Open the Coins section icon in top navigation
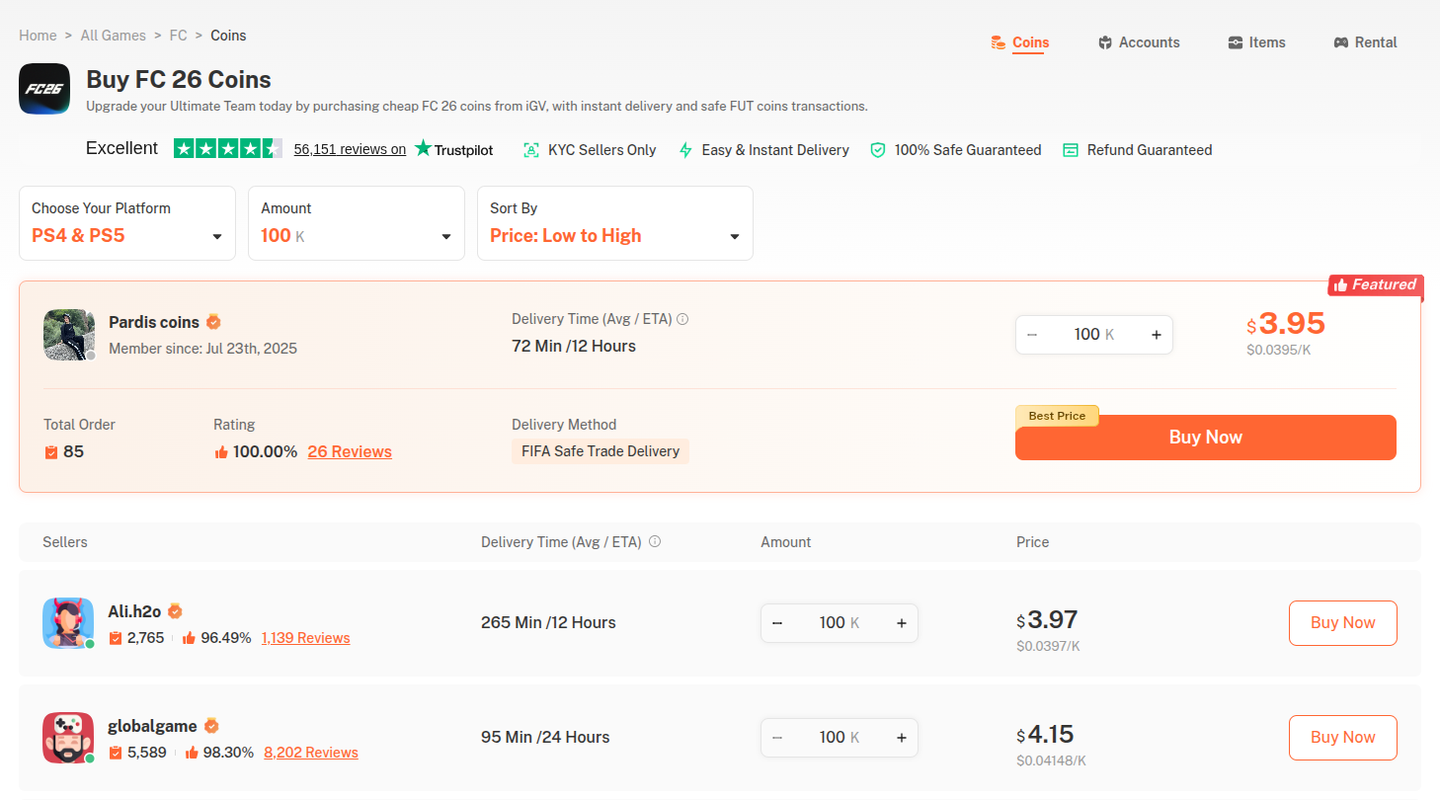Image resolution: width=1440 pixels, height=800 pixels. tap(999, 42)
